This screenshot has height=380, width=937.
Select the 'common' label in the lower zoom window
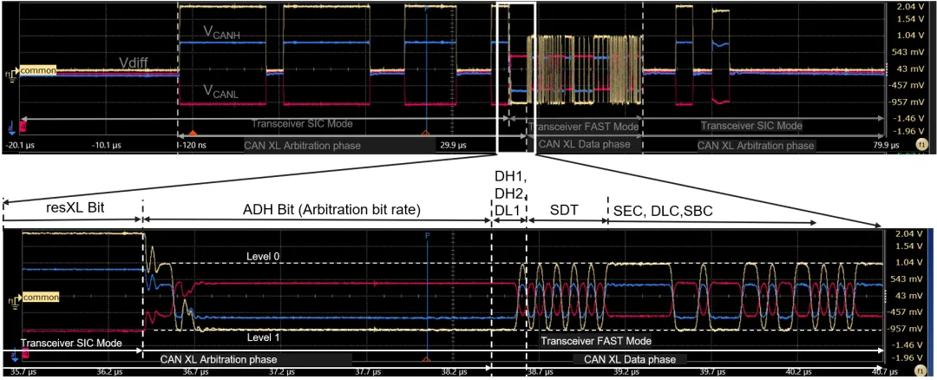pos(41,297)
